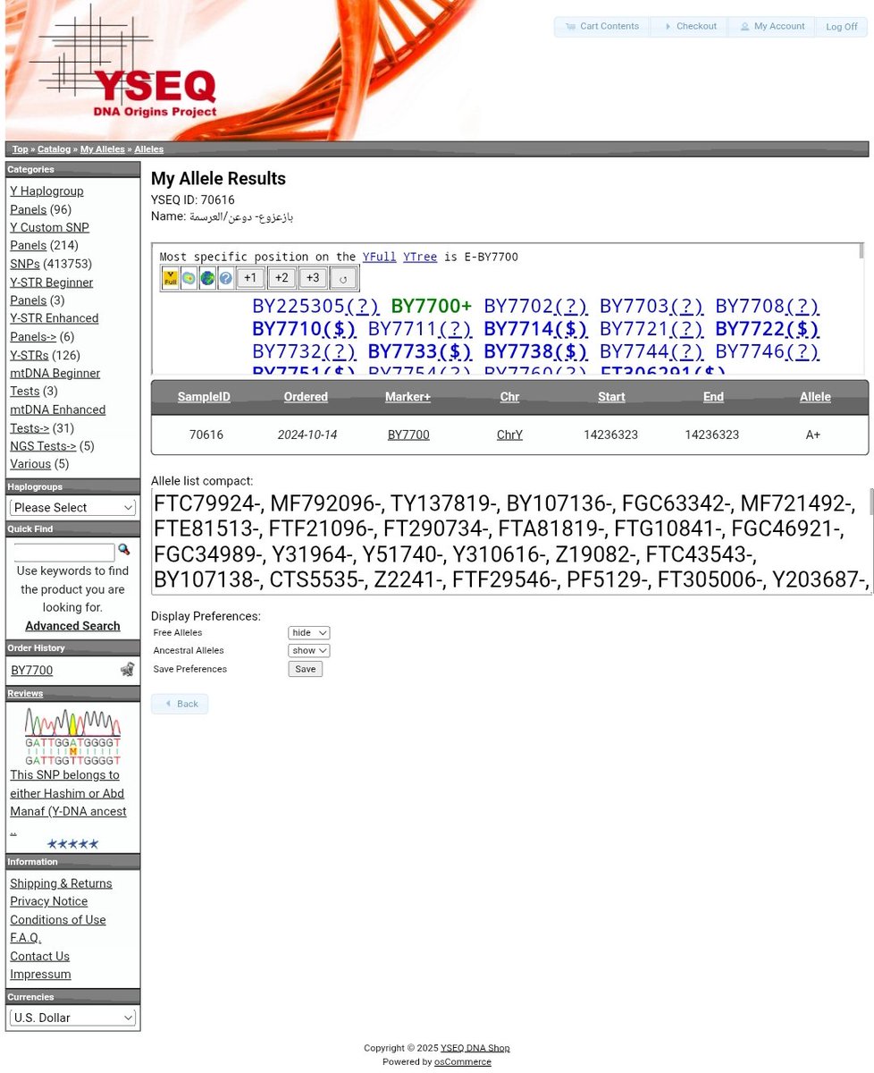Open ChrY link in results table
This screenshot has width=874, height=1073.
pos(509,435)
